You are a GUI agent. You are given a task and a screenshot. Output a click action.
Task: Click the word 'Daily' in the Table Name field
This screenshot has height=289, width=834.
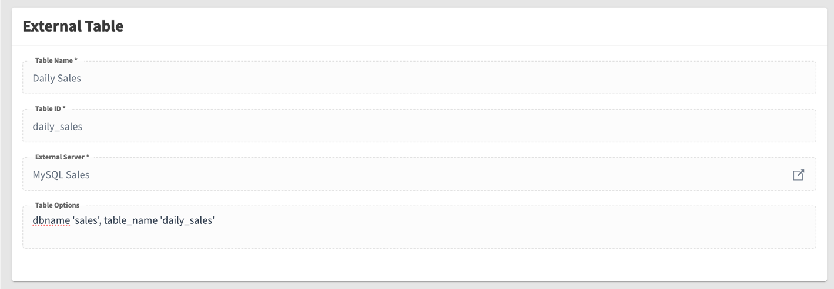pyautogui.click(x=44, y=79)
